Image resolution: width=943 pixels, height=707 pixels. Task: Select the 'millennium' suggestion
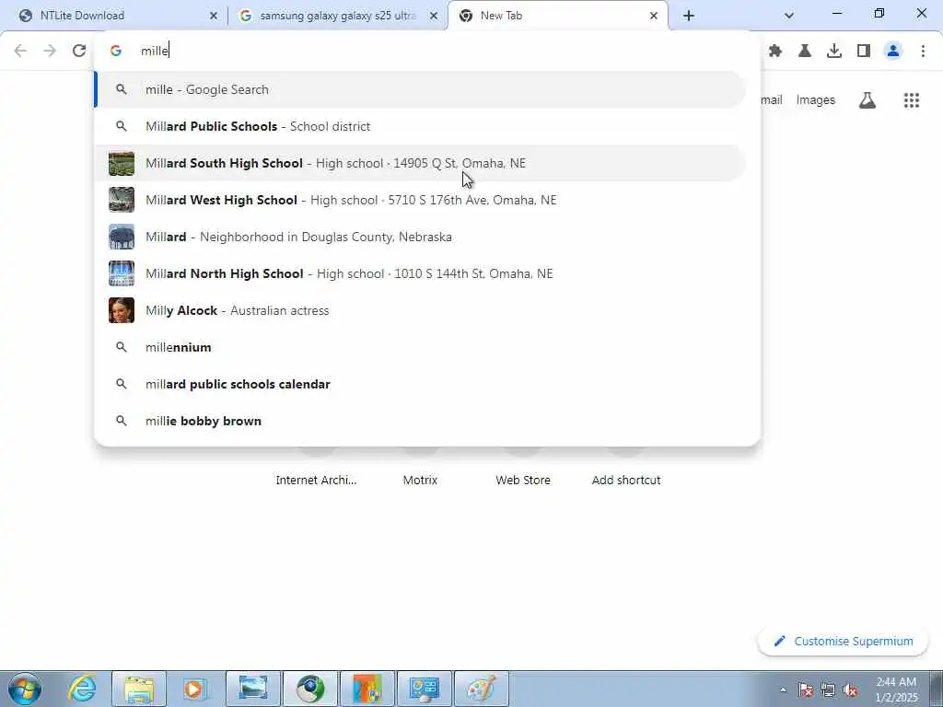coord(420,347)
